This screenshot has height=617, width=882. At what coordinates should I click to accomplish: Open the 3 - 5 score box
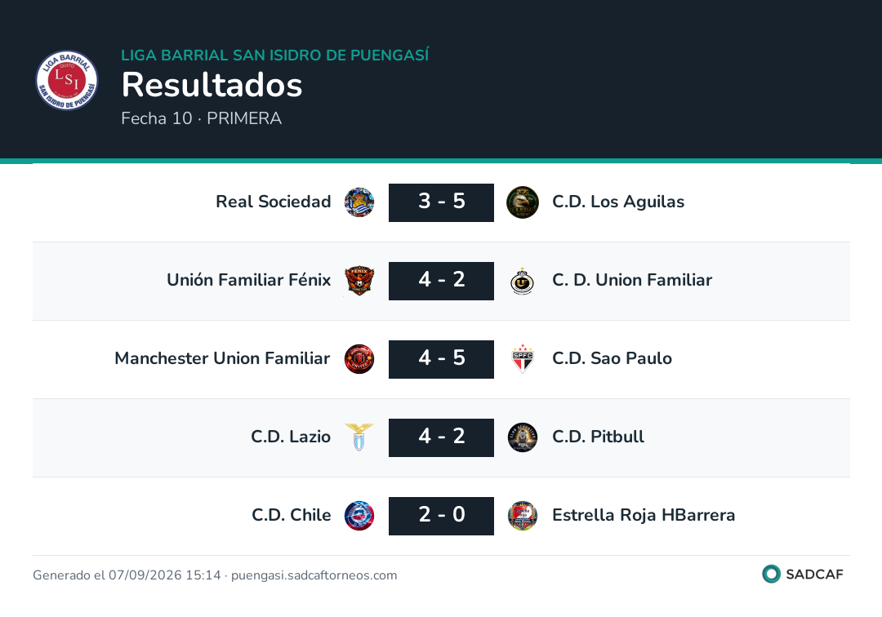[442, 202]
